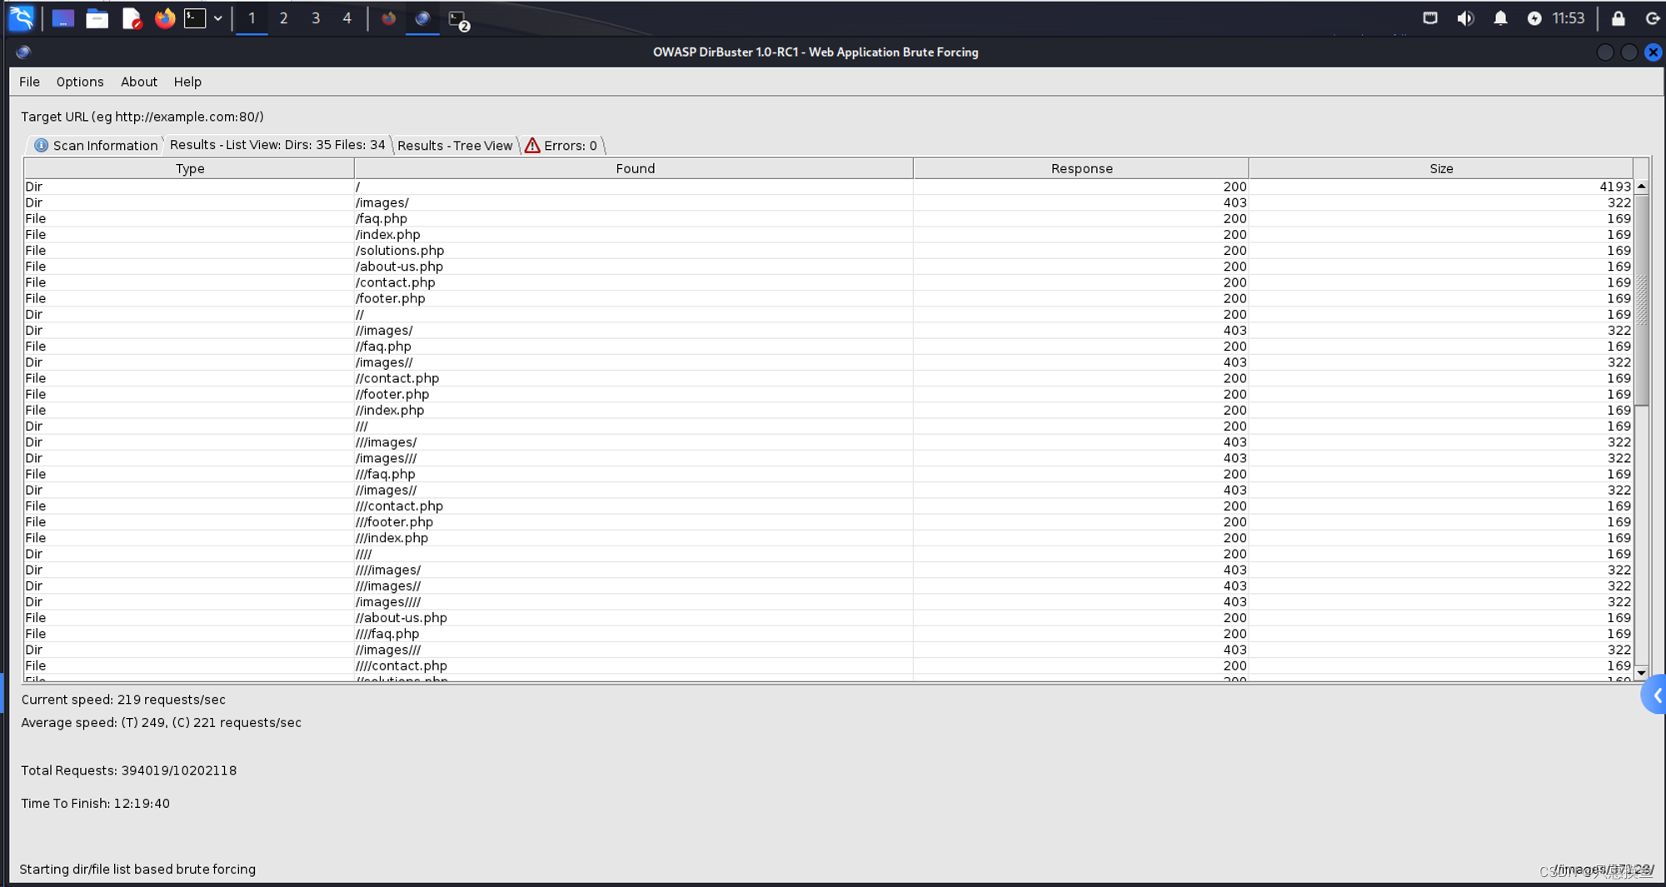The image size is (1666, 887).
Task: Focus the running Firefox window in taskbar
Action: point(389,18)
